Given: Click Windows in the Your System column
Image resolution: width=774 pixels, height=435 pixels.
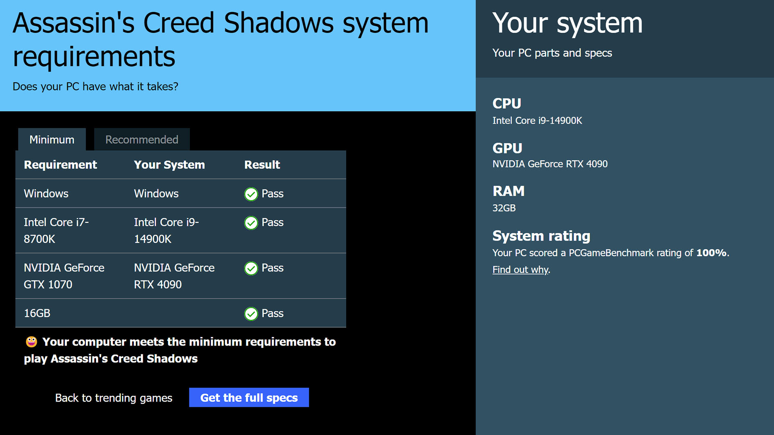Looking at the screenshot, I should point(156,193).
